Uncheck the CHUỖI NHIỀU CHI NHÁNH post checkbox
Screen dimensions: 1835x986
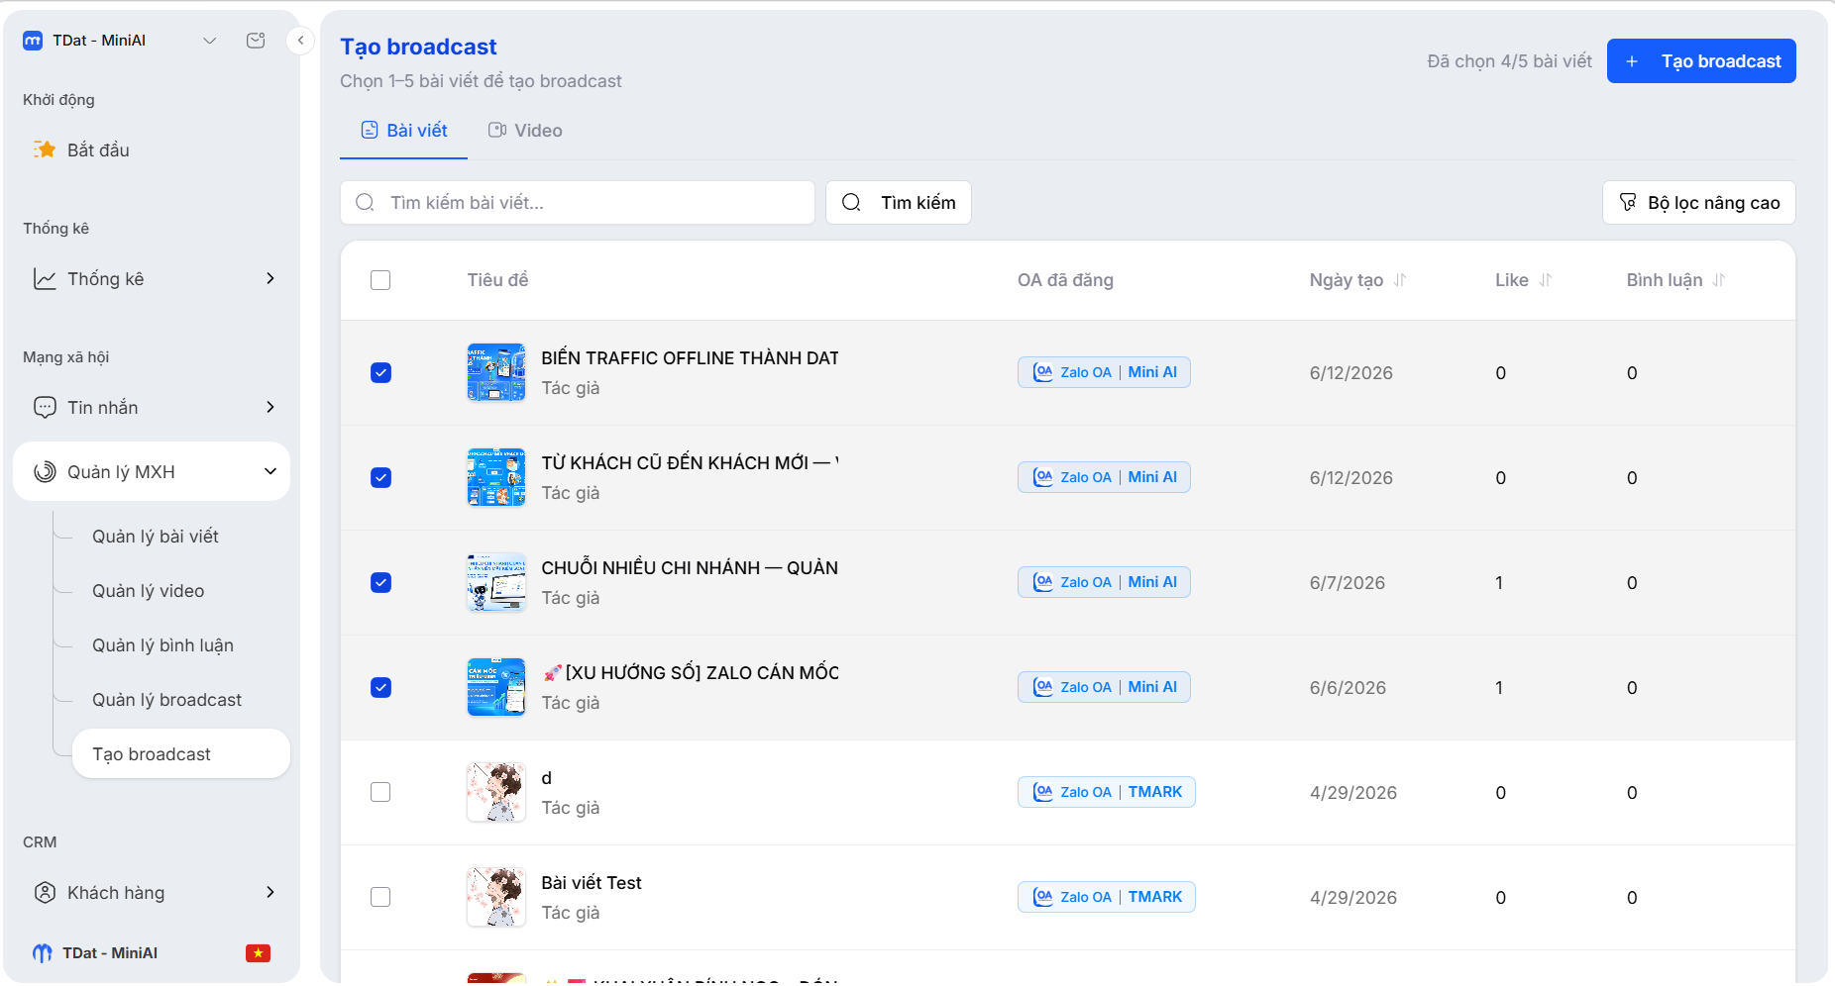click(x=380, y=583)
